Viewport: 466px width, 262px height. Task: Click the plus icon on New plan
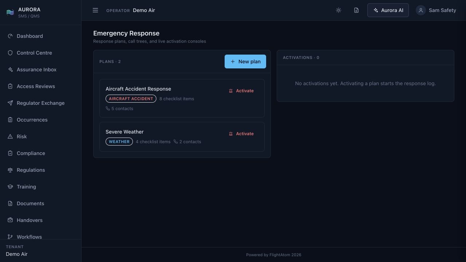[x=233, y=61]
